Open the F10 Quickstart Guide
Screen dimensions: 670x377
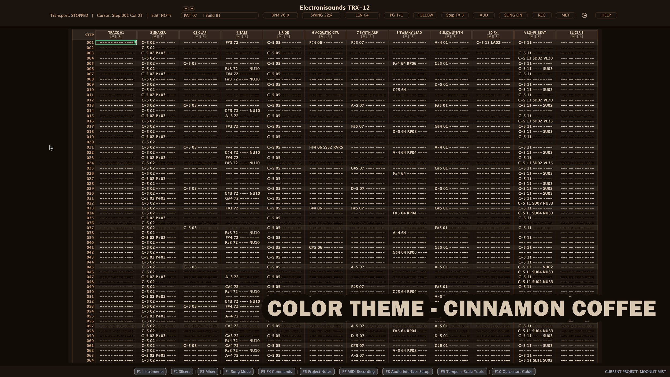tap(513, 372)
